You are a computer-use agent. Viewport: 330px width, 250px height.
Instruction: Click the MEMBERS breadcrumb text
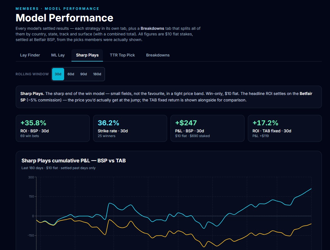coord(27,9)
